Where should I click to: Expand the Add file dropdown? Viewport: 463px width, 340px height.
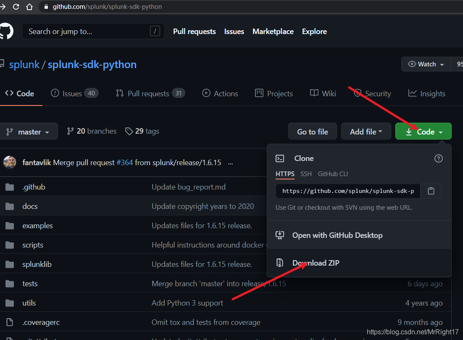366,132
